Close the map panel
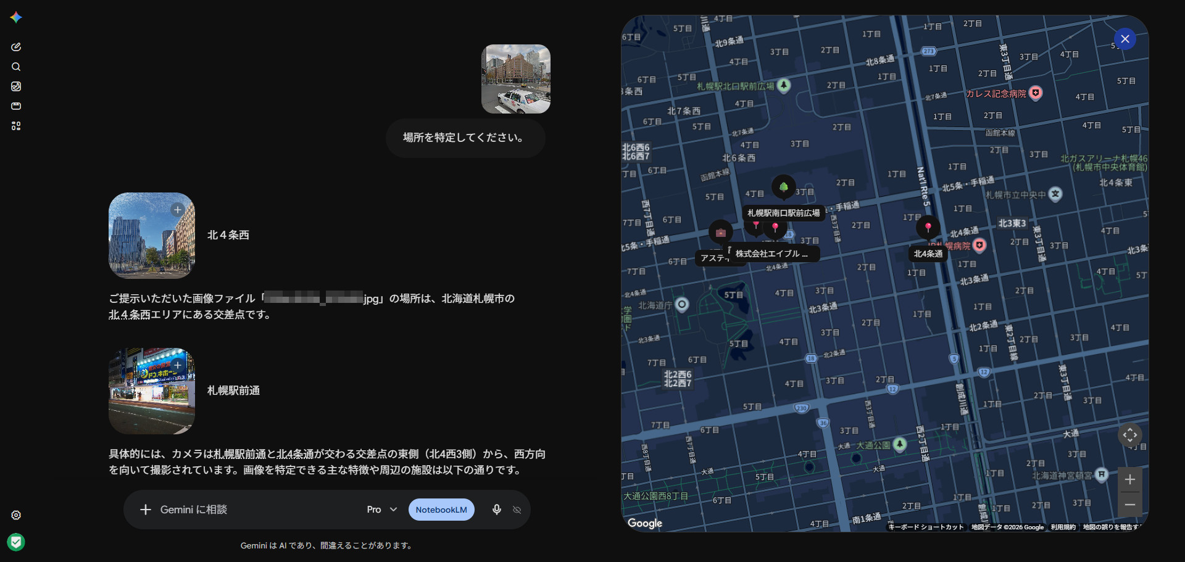The width and height of the screenshot is (1185, 562). tap(1125, 39)
